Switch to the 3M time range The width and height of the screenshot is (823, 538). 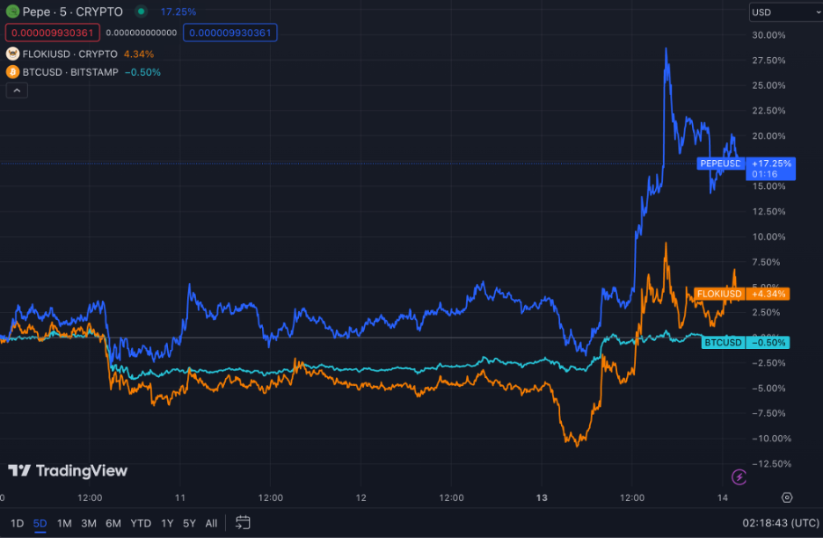coord(89,523)
